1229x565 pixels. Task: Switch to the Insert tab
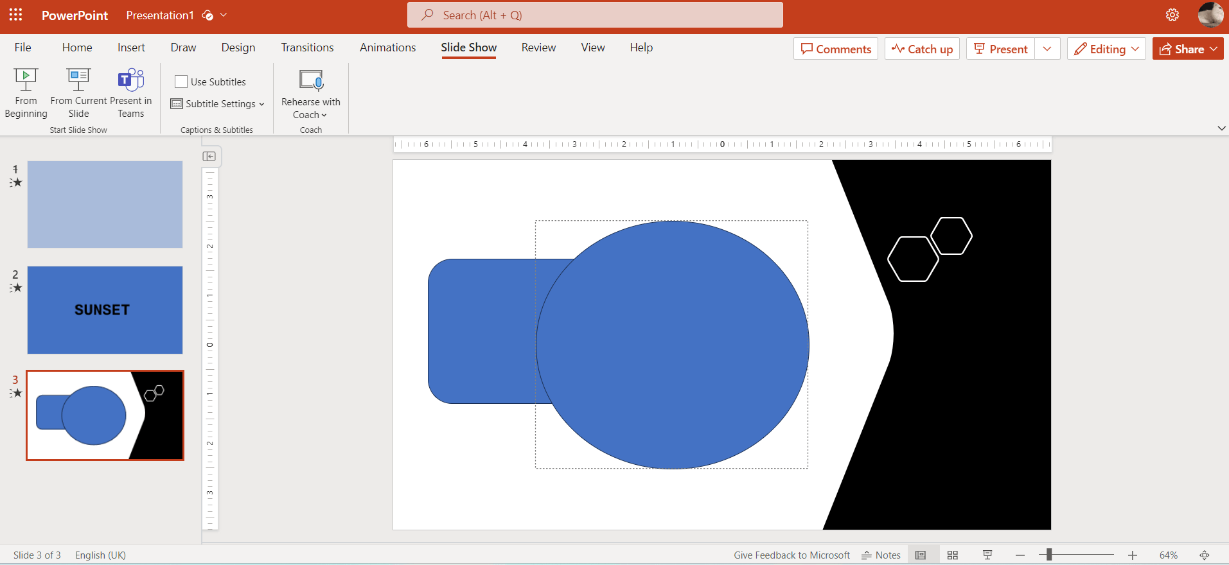[x=131, y=48]
